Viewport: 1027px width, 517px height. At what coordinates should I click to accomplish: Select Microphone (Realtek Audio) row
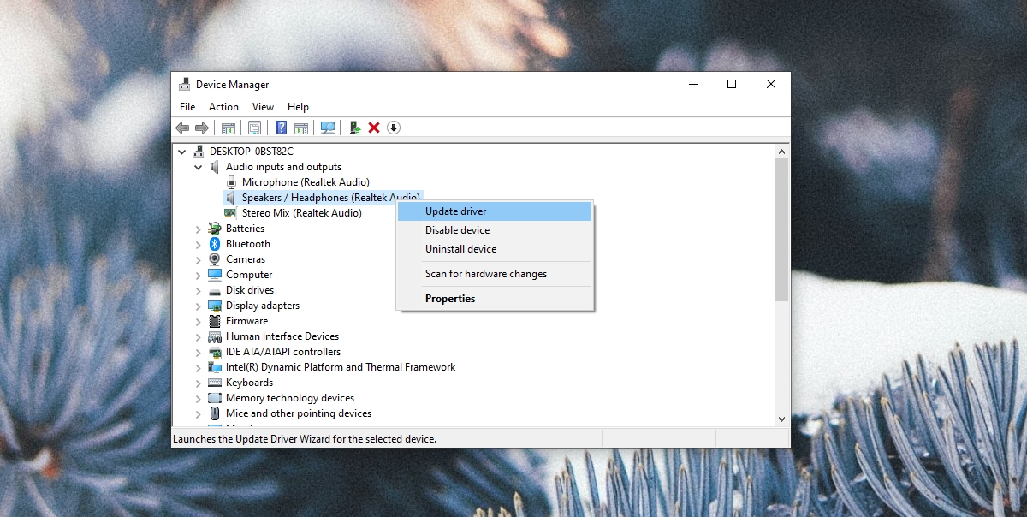pos(306,182)
